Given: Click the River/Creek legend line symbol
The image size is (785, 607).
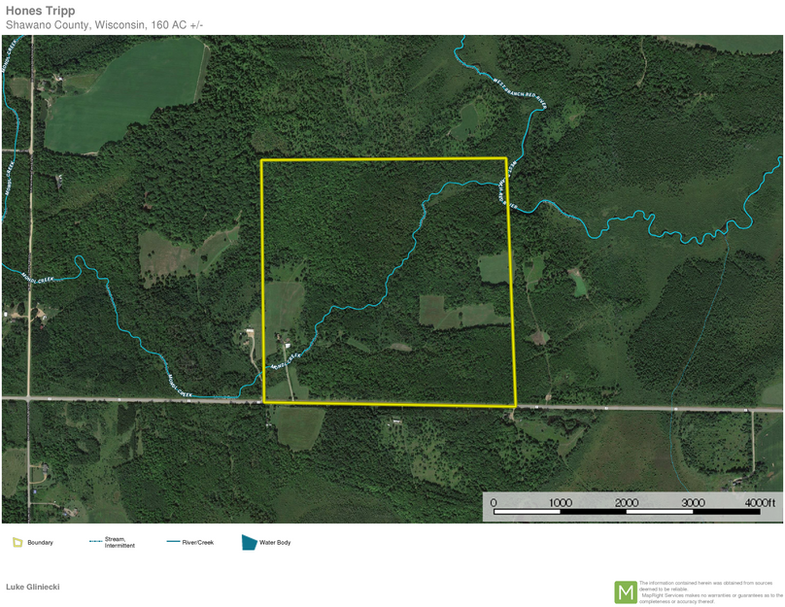Looking at the screenshot, I should [173, 542].
